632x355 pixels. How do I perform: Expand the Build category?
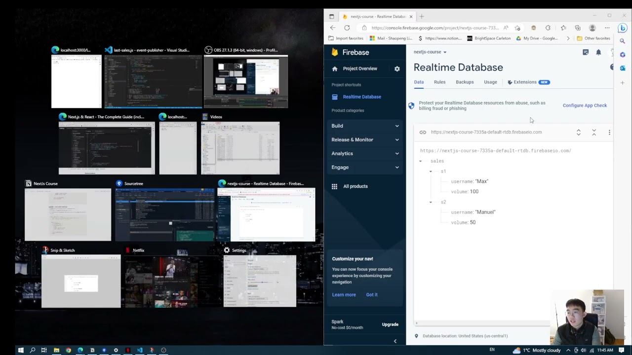point(365,126)
